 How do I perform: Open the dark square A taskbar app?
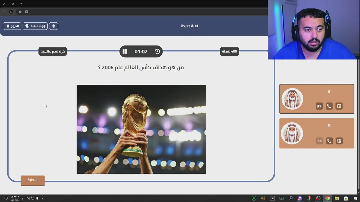tap(272, 198)
